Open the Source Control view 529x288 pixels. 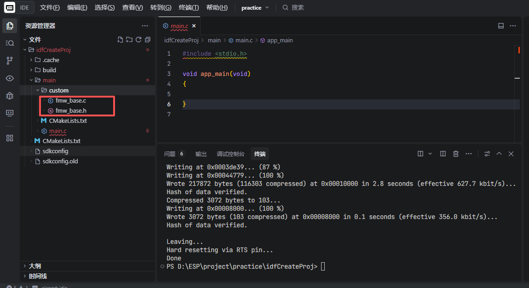pyautogui.click(x=10, y=61)
